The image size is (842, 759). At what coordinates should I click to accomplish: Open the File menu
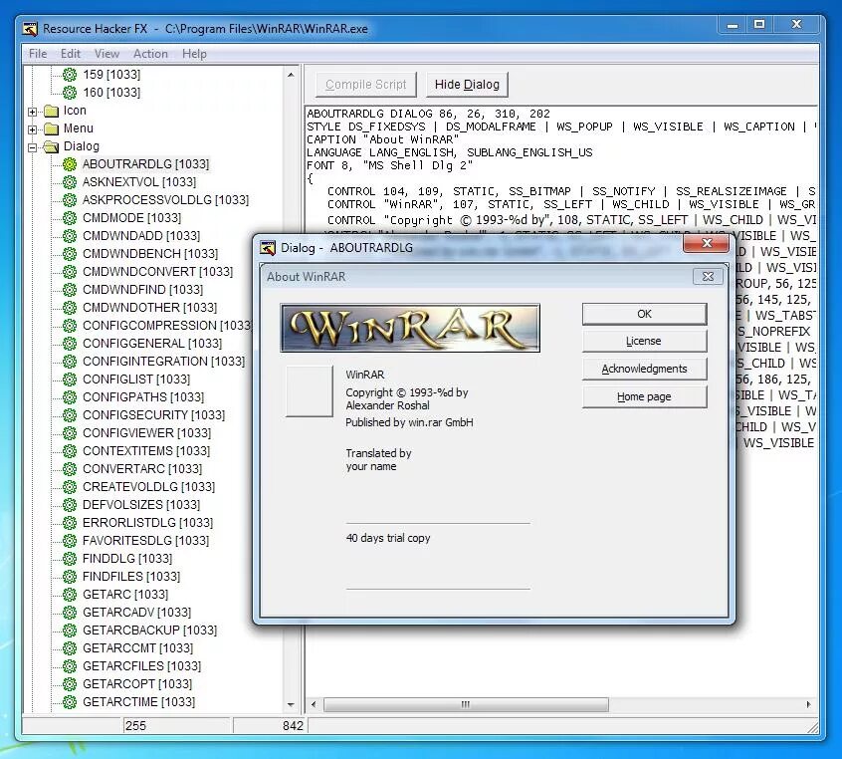38,54
